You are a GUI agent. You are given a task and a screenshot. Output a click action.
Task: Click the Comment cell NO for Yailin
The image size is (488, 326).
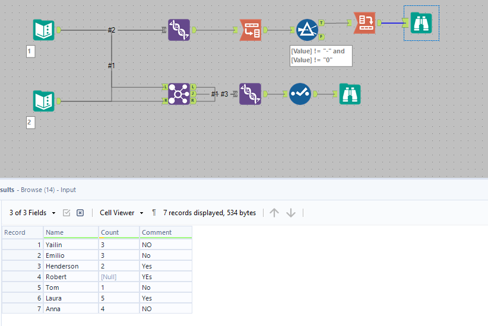click(x=166, y=245)
